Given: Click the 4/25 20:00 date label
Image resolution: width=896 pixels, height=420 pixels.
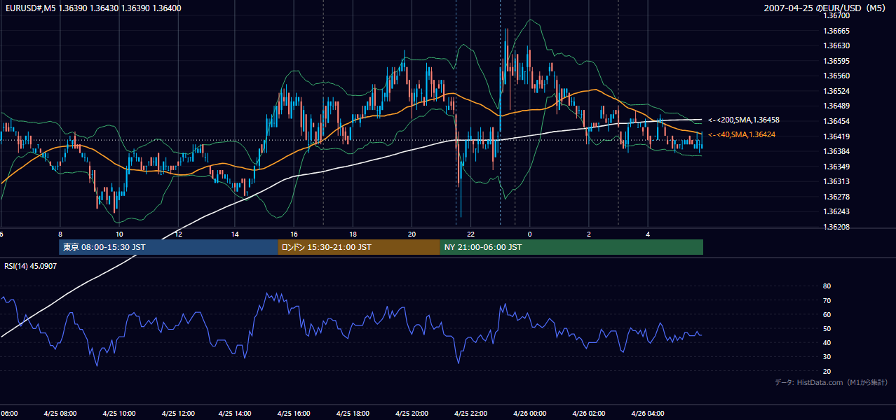Looking at the screenshot, I should tap(412, 413).
